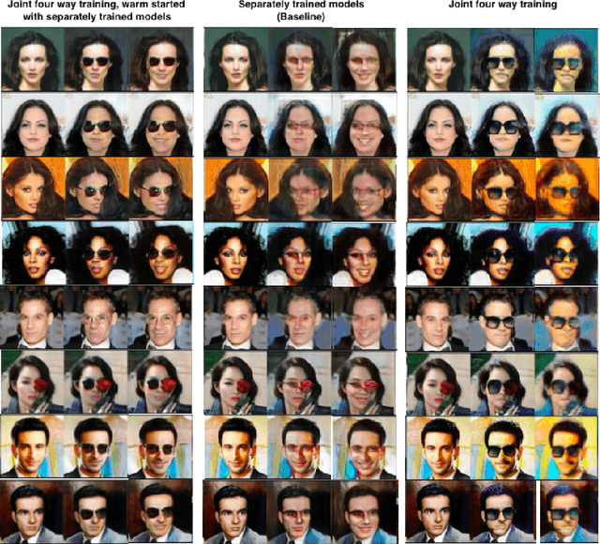Open Baseline group's green-background woman with faint glasses, unsmiling

[300, 59]
